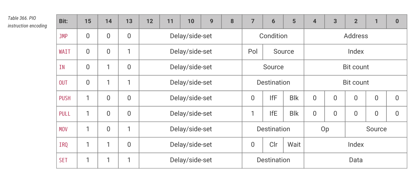Click the Data field in SET row
The width and height of the screenshot is (418, 174).
pos(356,160)
